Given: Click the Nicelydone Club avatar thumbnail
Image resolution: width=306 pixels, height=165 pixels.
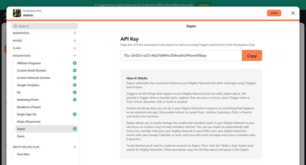Looking at the screenshot, I should [x=17, y=13].
